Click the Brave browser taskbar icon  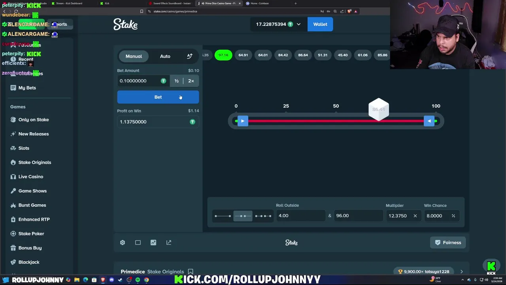click(x=103, y=280)
